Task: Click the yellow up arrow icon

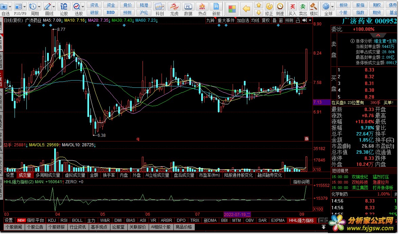Action: coord(259,5)
